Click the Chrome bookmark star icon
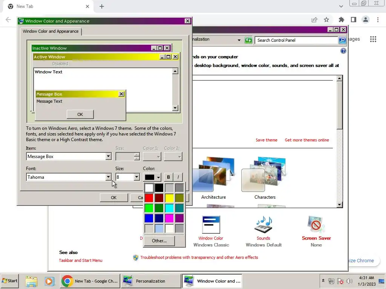The height and width of the screenshot is (289, 386). [326, 20]
